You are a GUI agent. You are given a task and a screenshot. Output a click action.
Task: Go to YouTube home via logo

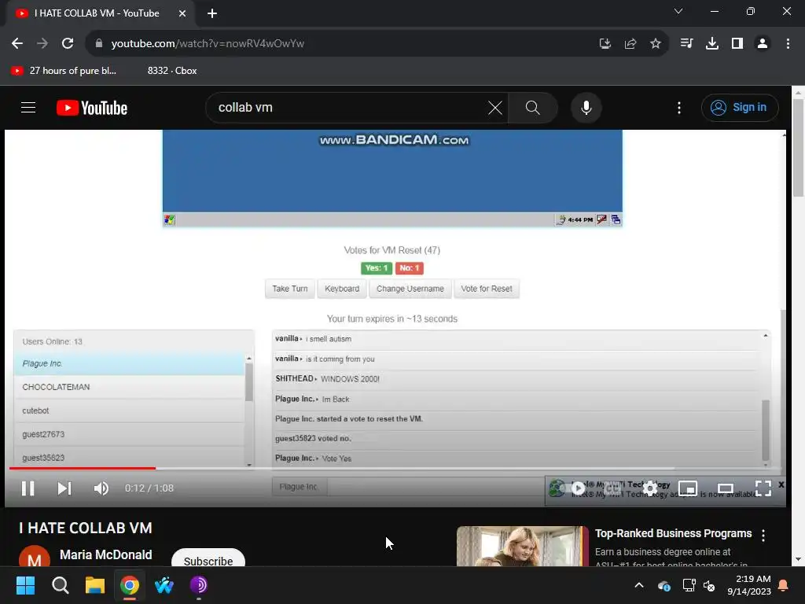point(92,108)
